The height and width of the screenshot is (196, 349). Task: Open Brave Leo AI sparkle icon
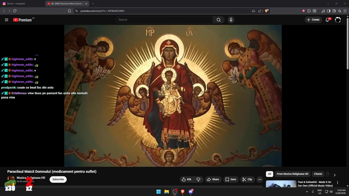click(x=339, y=11)
